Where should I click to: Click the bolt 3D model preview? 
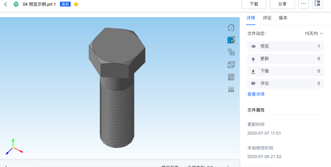(x=117, y=88)
